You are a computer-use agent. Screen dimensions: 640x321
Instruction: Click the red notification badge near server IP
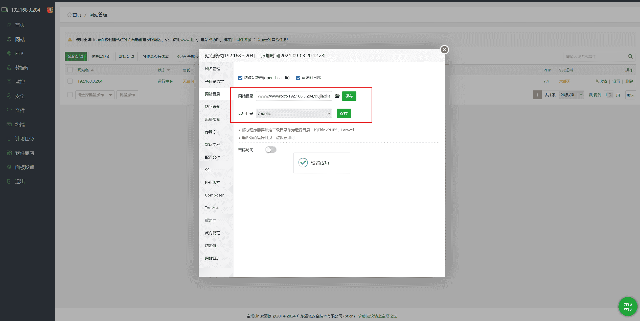click(50, 10)
